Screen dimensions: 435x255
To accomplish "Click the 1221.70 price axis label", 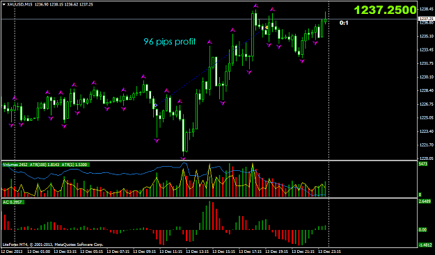I will click(x=427, y=145).
